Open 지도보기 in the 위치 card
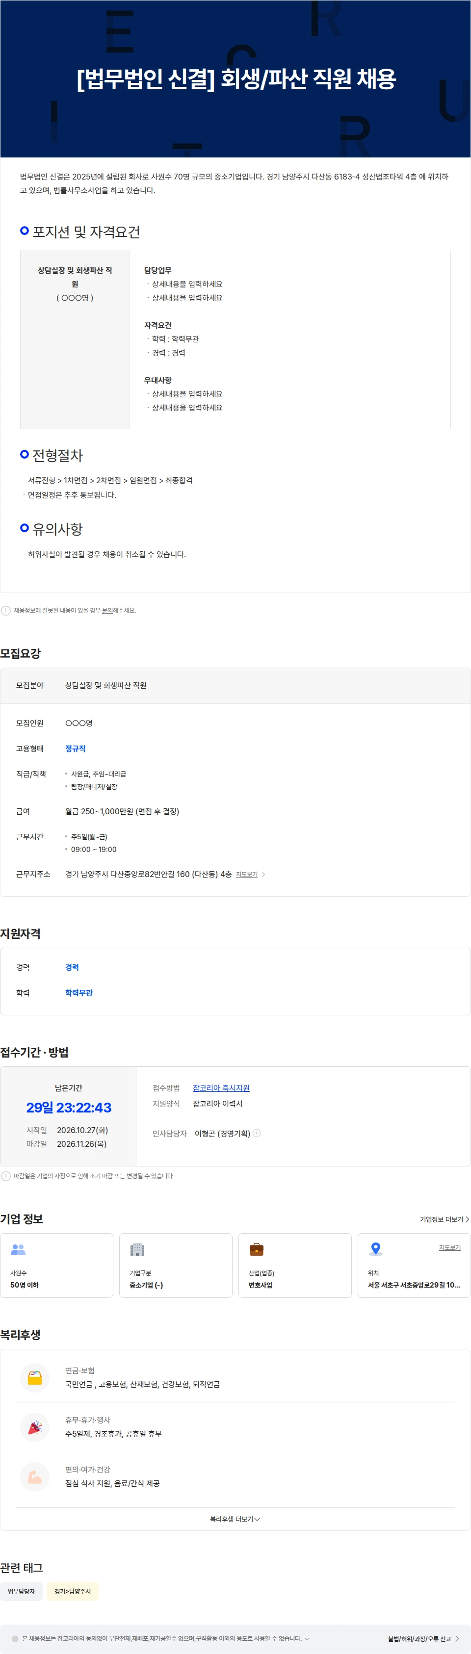The image size is (471, 1654). point(450,1247)
